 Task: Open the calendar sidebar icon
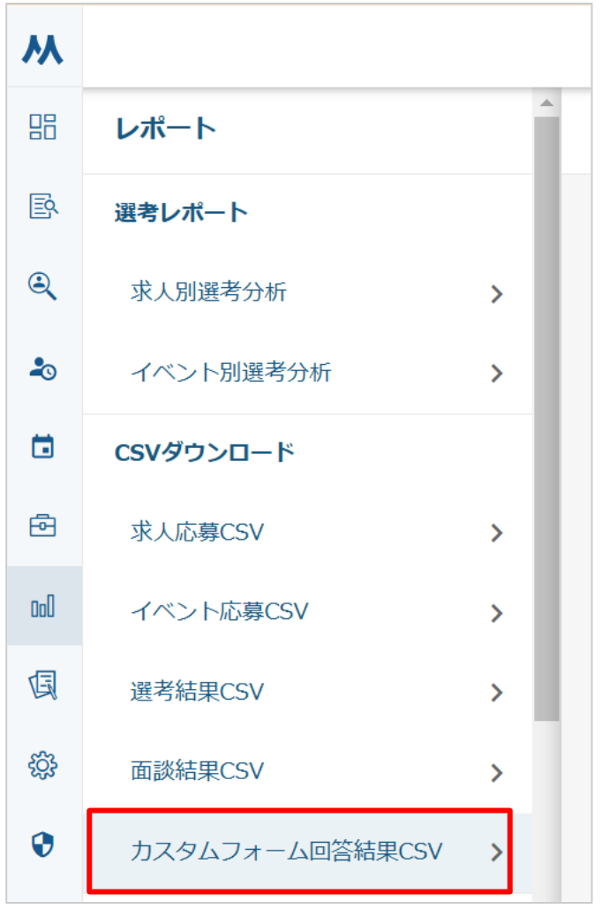pos(42,447)
